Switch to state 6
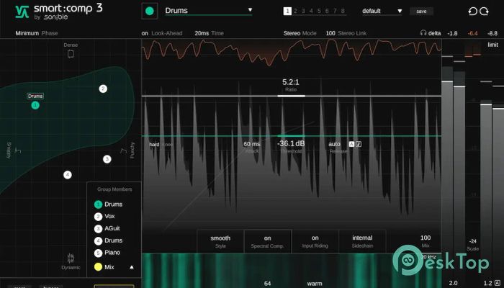 coord(327,12)
